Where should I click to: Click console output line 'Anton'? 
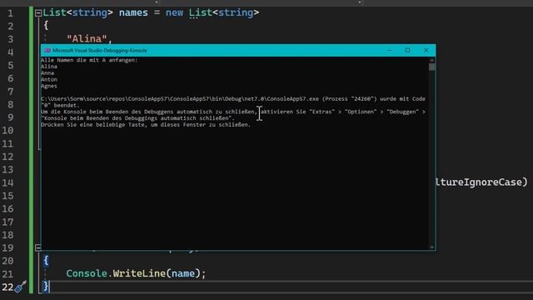pyautogui.click(x=49, y=79)
